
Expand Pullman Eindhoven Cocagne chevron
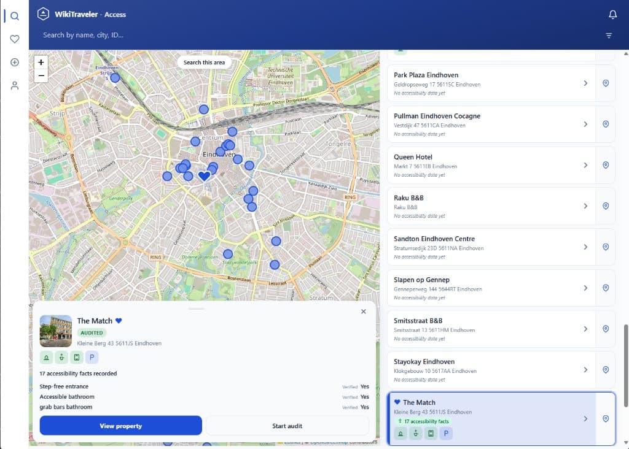pos(585,124)
